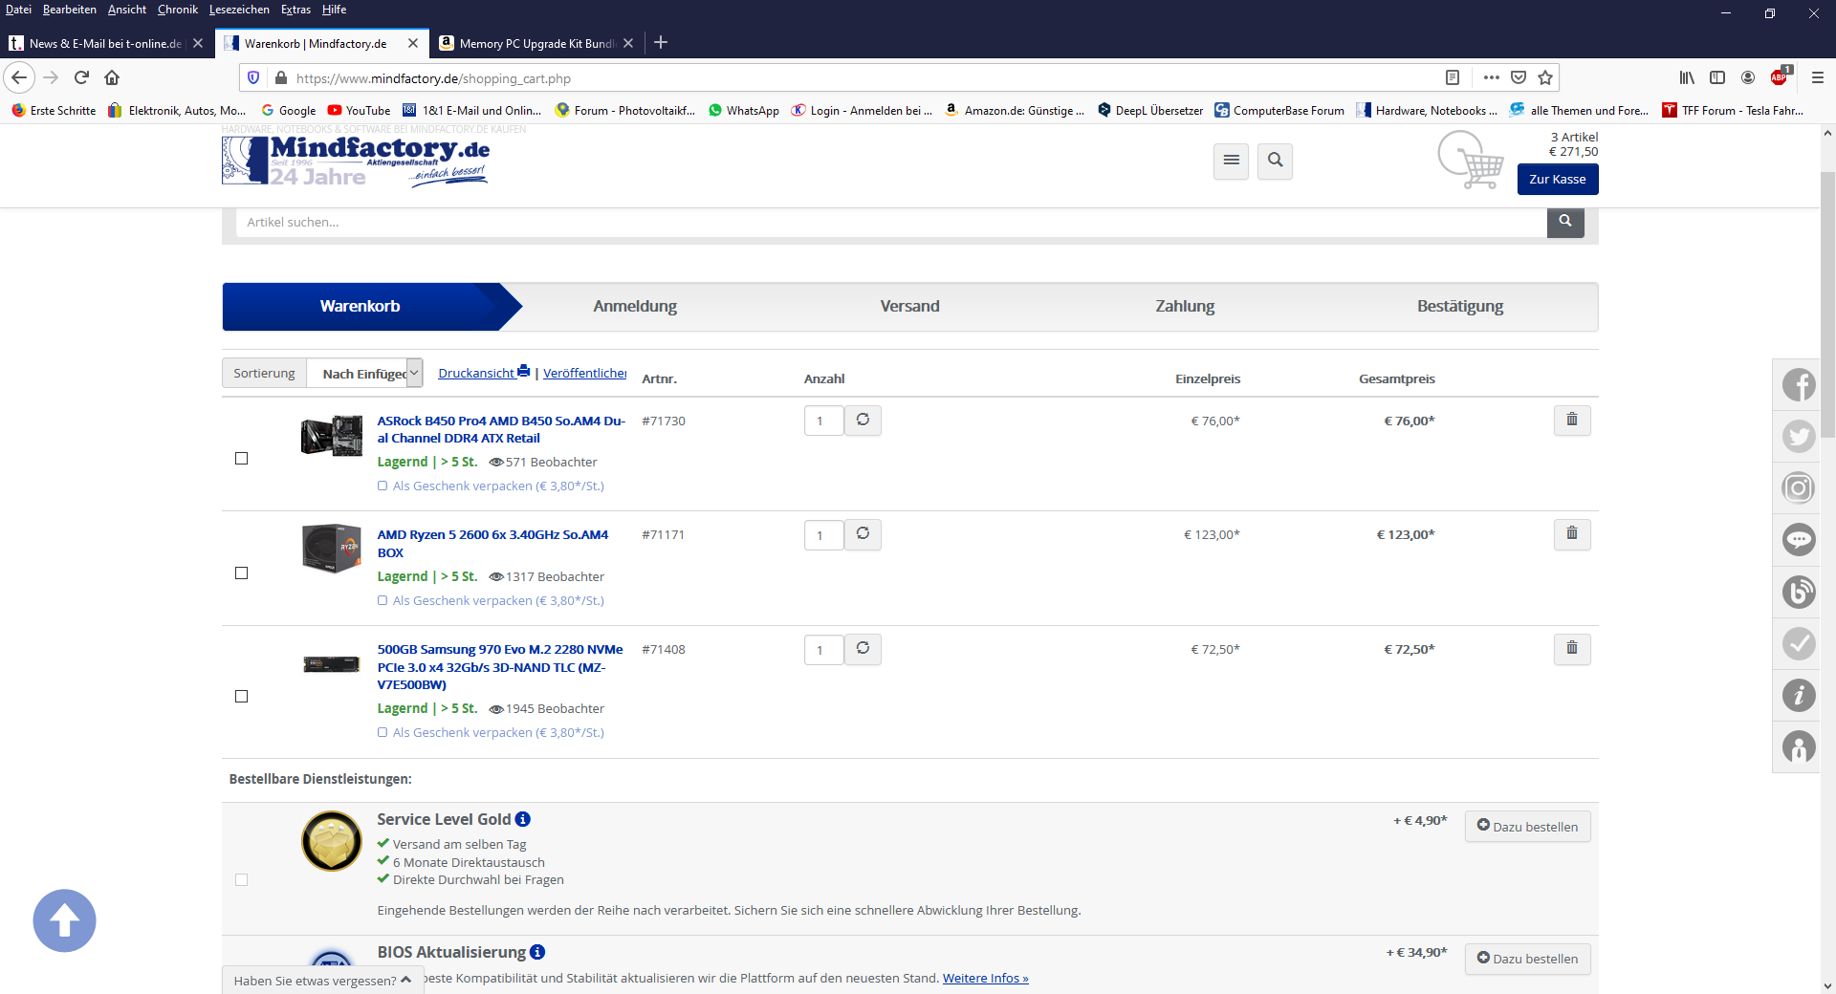
Task: Open the blog sidebar icon
Action: pyautogui.click(x=1799, y=592)
